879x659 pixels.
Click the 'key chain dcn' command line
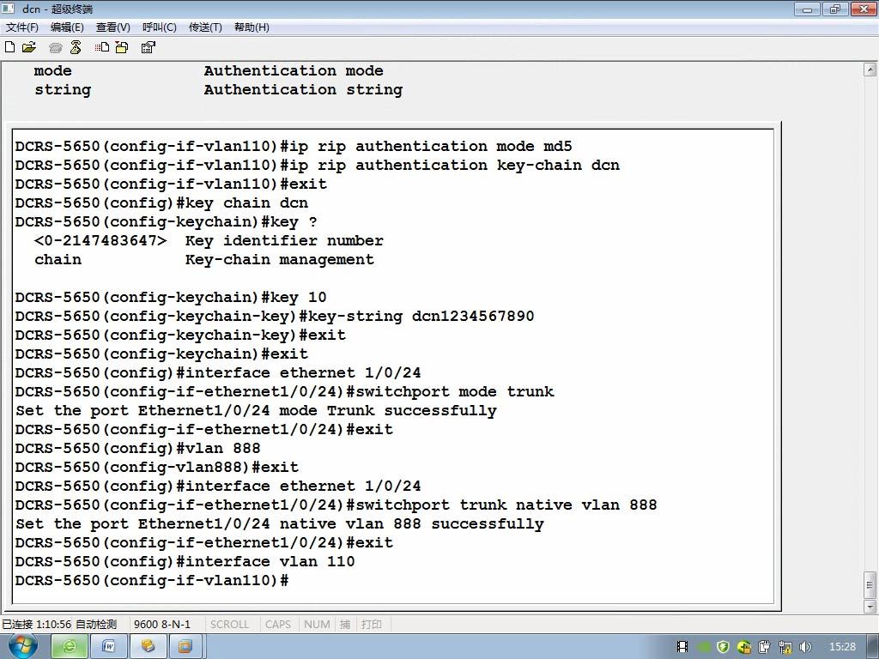(x=161, y=203)
